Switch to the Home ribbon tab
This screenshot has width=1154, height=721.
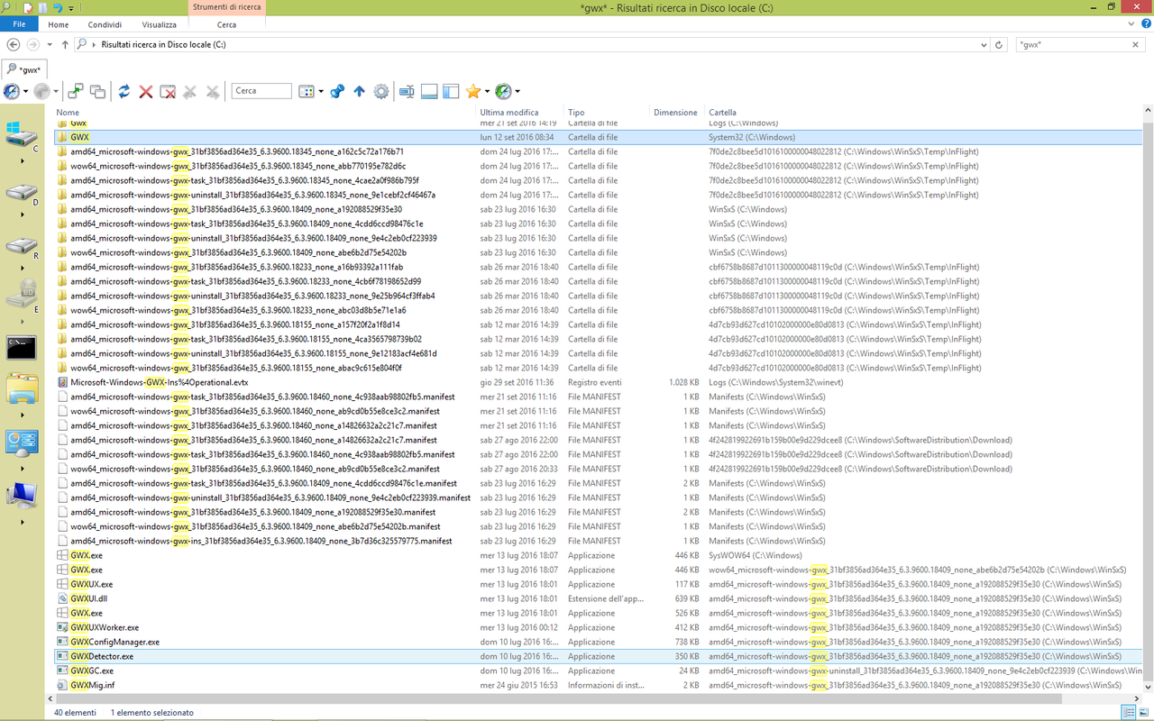(x=58, y=24)
